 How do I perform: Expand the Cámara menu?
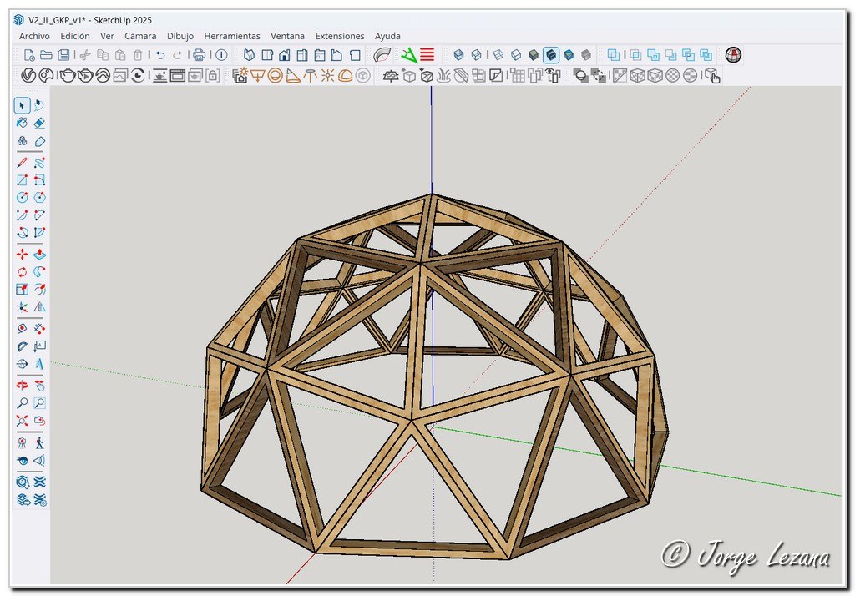pyautogui.click(x=140, y=36)
